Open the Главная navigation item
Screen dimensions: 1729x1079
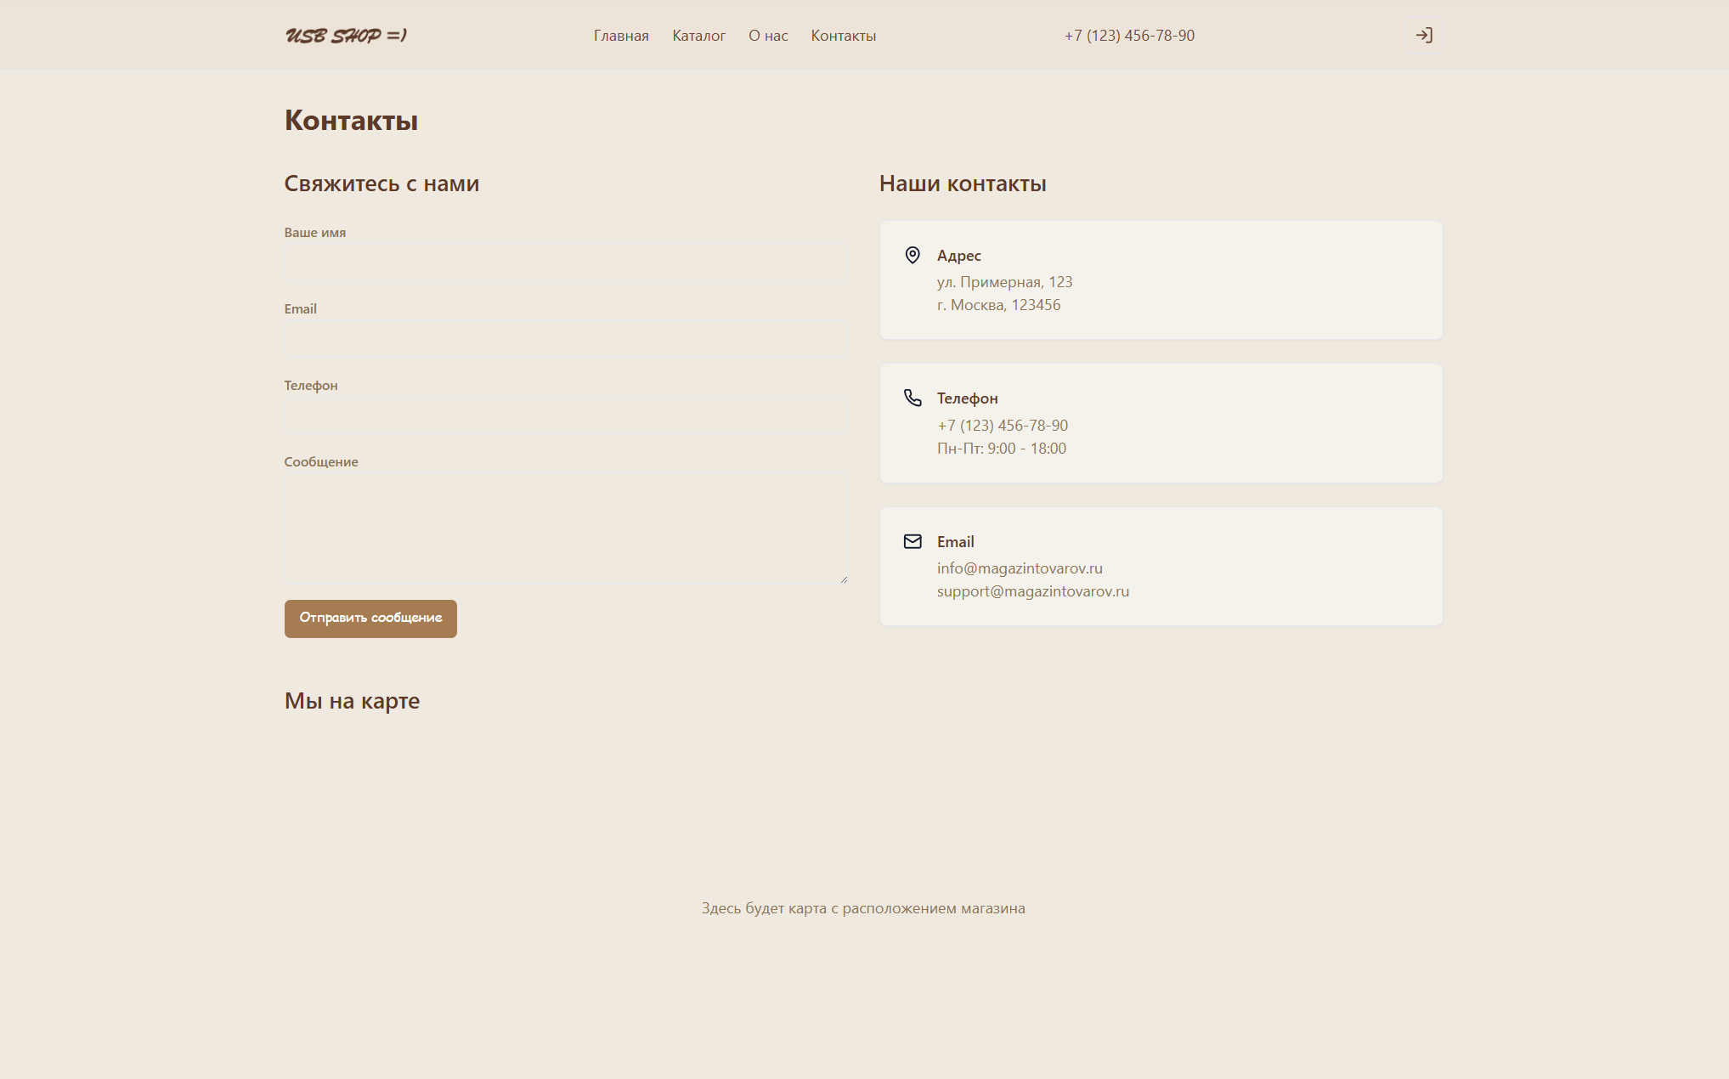[620, 35]
